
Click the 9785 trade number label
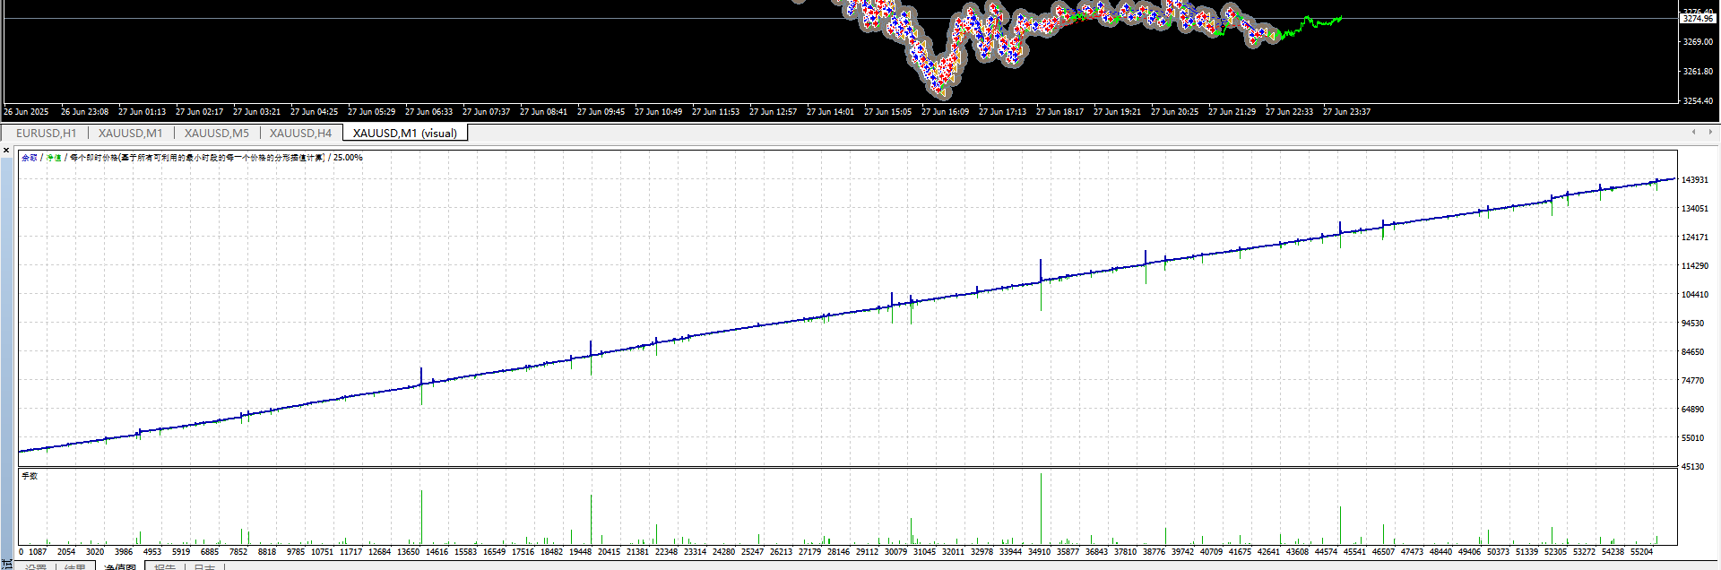(296, 552)
